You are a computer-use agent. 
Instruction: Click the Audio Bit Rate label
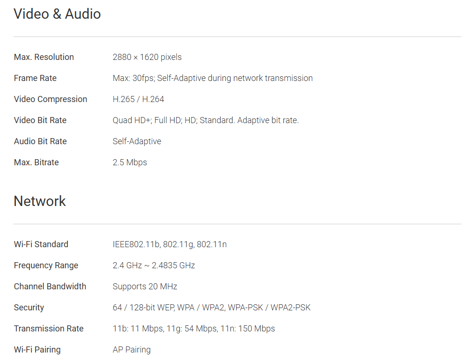click(x=40, y=141)
